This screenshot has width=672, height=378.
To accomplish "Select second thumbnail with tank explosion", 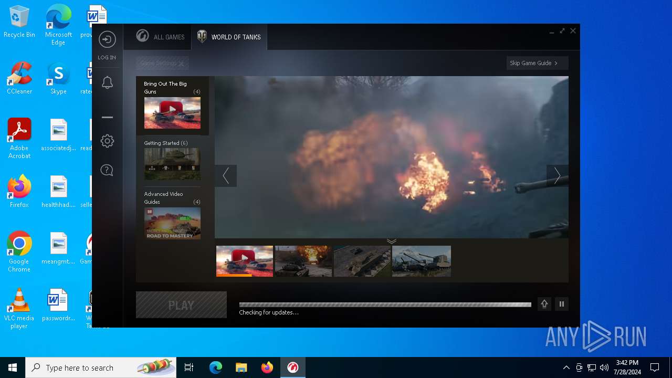I will (303, 261).
